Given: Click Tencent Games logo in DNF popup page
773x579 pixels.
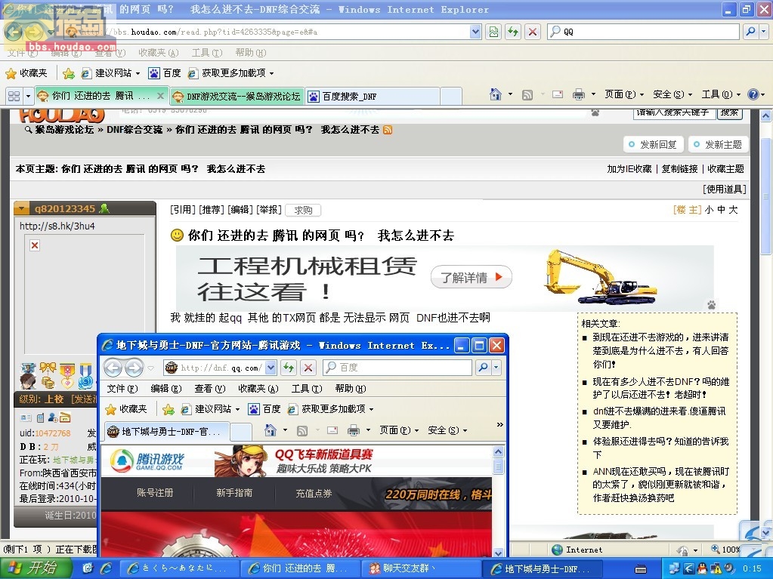Looking at the screenshot, I should coord(147,460).
